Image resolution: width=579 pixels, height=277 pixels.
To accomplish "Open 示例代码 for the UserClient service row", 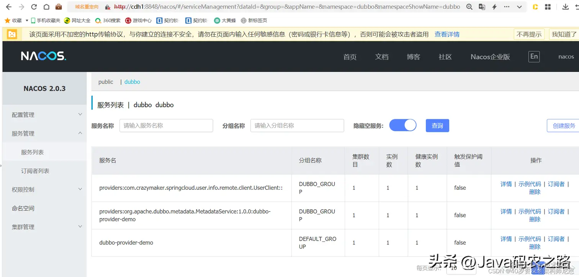I will click(530, 184).
